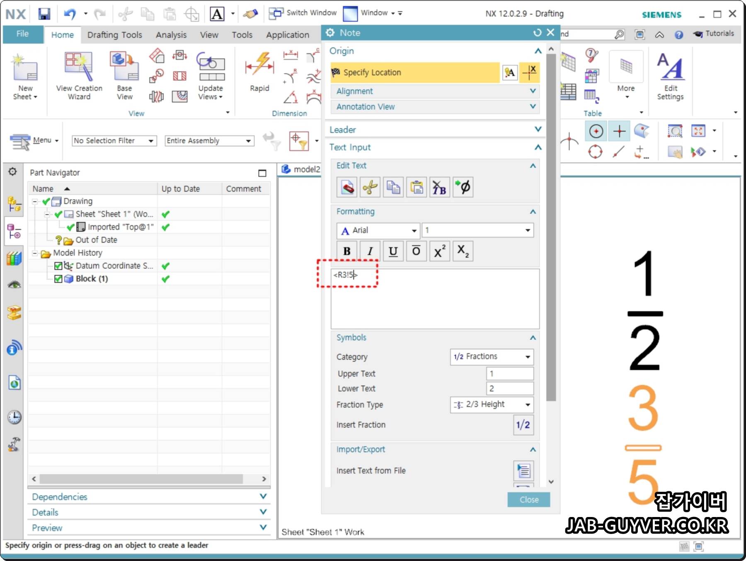Toggle the Datum Coordinate System checkbox
The image size is (746, 561).
coord(58,266)
